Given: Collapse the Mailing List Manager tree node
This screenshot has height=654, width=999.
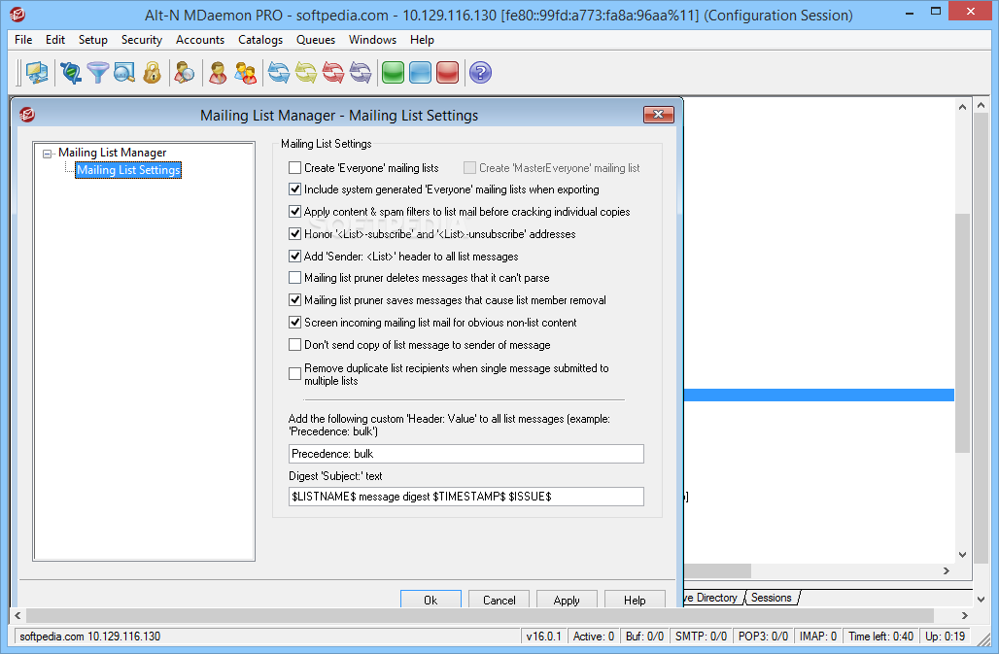Looking at the screenshot, I should click(x=48, y=154).
